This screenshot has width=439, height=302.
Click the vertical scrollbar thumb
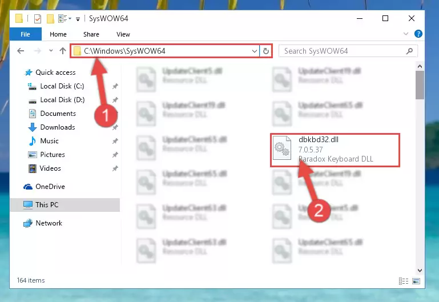pos(420,85)
